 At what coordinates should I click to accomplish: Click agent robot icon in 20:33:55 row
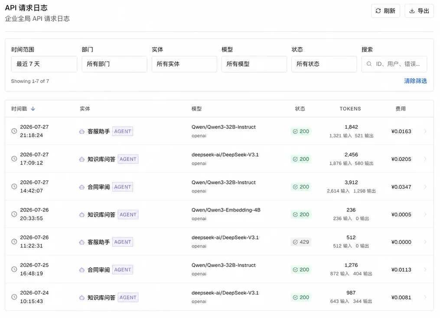tap(81, 215)
